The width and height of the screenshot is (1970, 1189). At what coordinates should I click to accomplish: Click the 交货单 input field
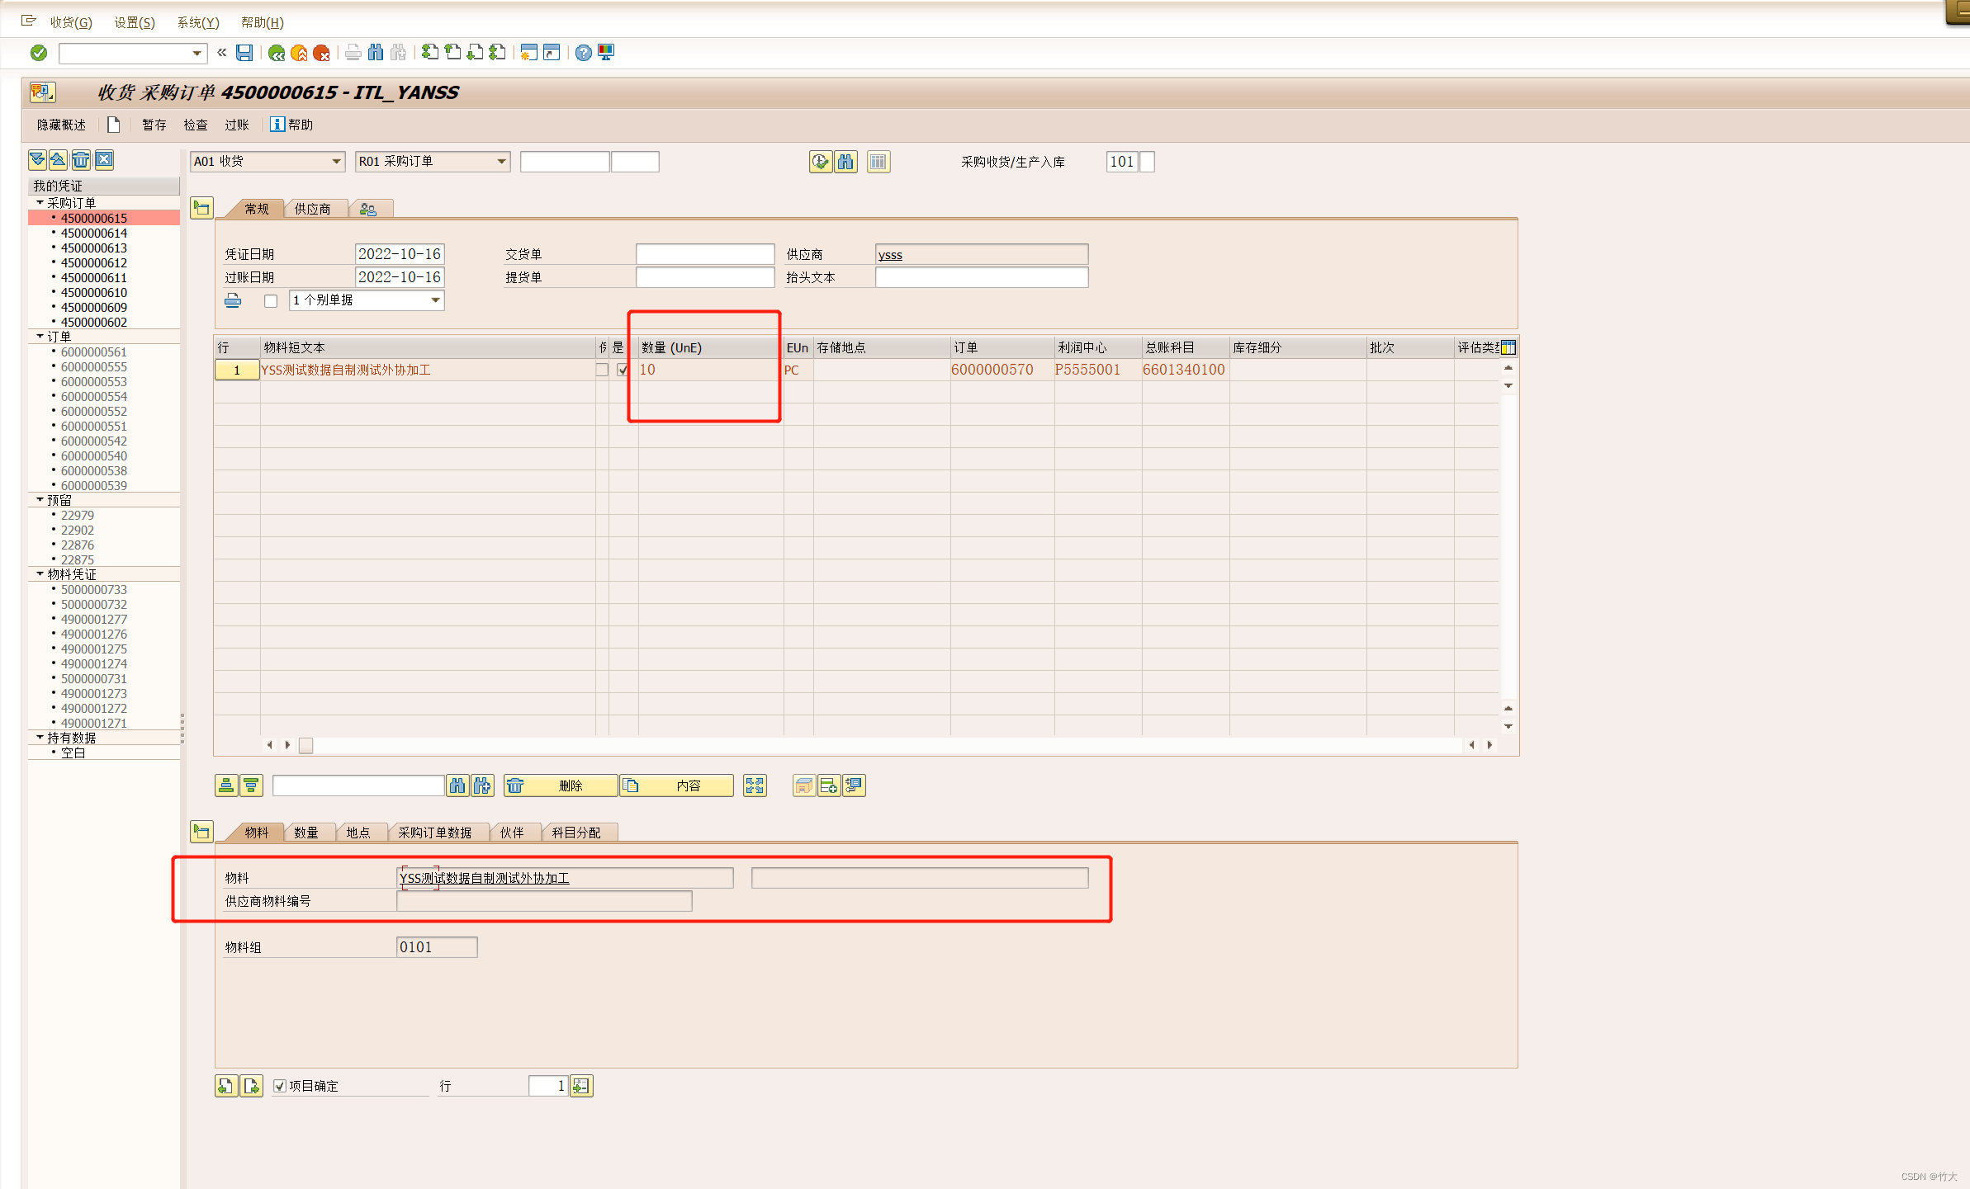point(704,254)
